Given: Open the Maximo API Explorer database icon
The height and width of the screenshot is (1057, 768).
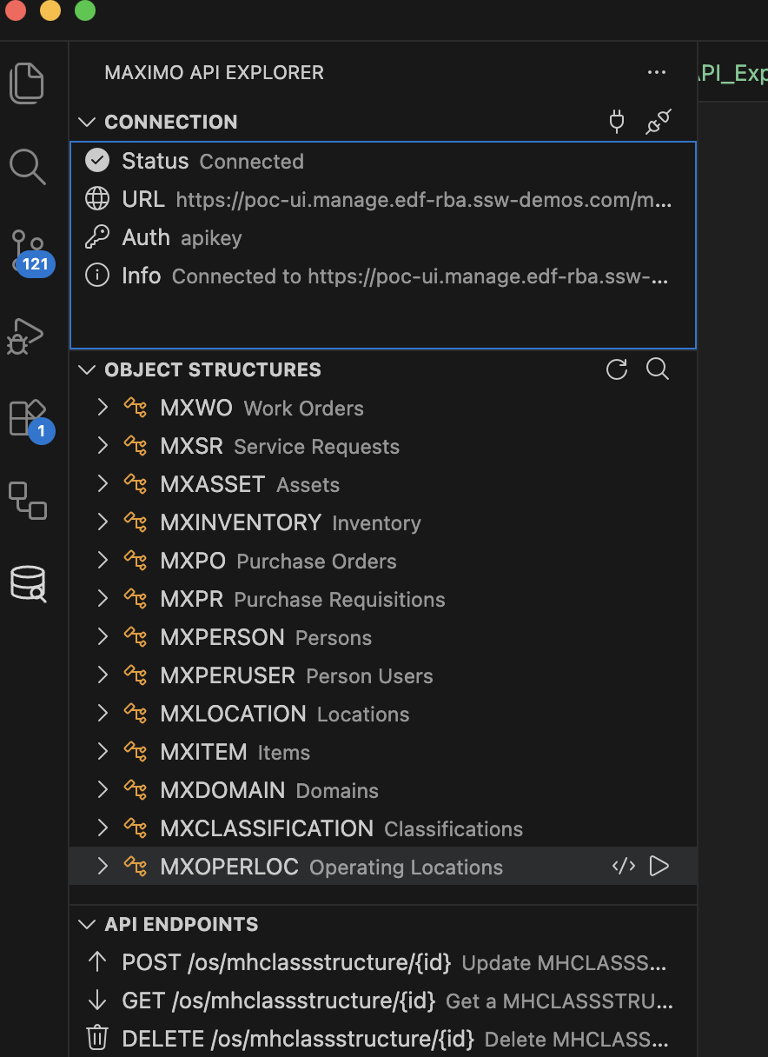Looking at the screenshot, I should pos(28,583).
